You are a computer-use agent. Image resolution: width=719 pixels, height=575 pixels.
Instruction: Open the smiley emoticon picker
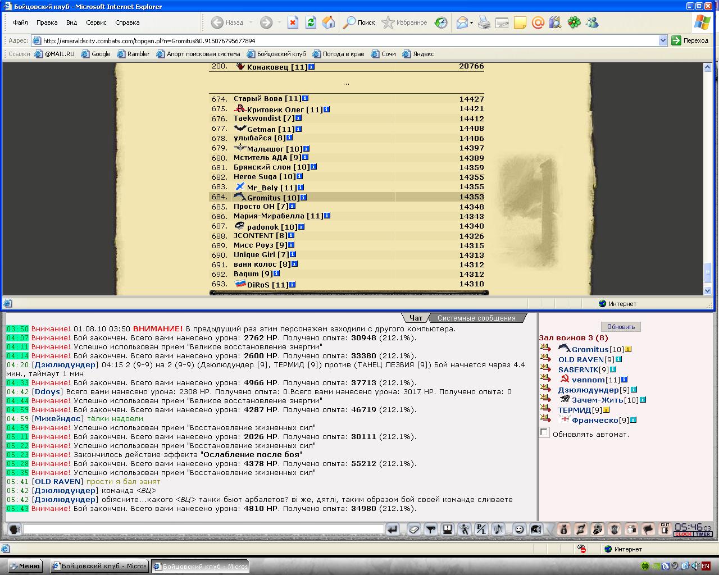(519, 529)
